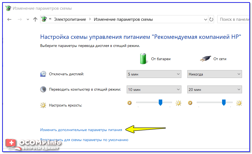Select the Электропитание breadcrumb item

(70, 19)
